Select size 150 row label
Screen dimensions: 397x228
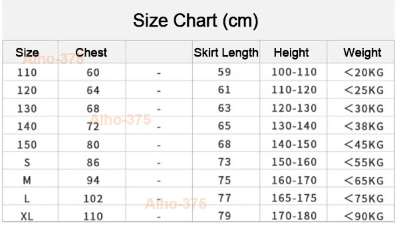pos(27,145)
